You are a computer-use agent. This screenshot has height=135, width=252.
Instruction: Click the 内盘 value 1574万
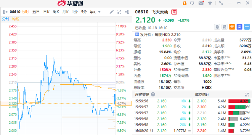(165, 76)
